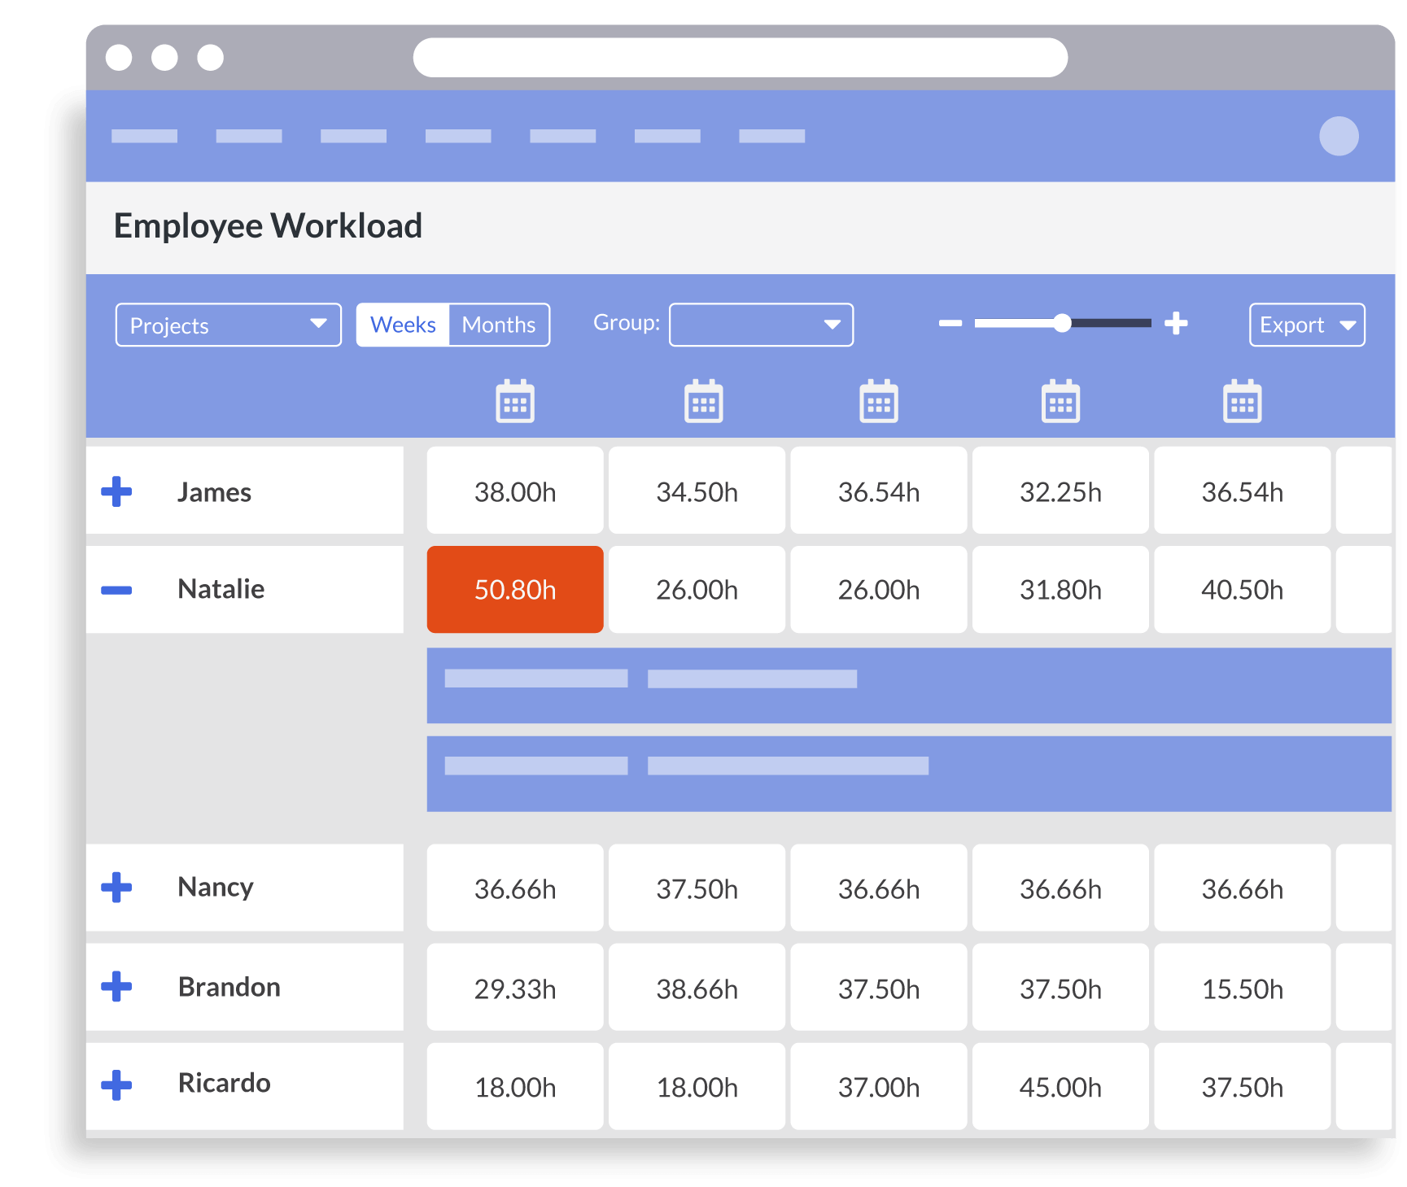Image resolution: width=1407 pixels, height=1187 pixels.
Task: Expand James's workload row
Action: pos(116,491)
